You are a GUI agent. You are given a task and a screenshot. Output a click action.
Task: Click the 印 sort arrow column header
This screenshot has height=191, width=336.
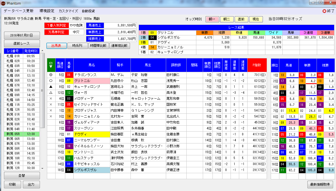click(x=51, y=65)
